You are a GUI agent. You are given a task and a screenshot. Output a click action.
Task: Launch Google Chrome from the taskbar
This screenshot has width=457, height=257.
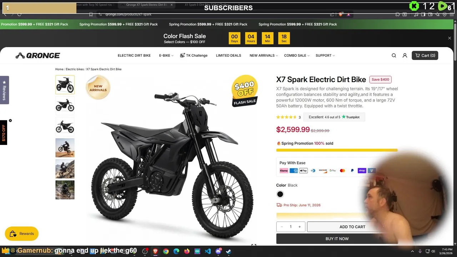(x=166, y=251)
